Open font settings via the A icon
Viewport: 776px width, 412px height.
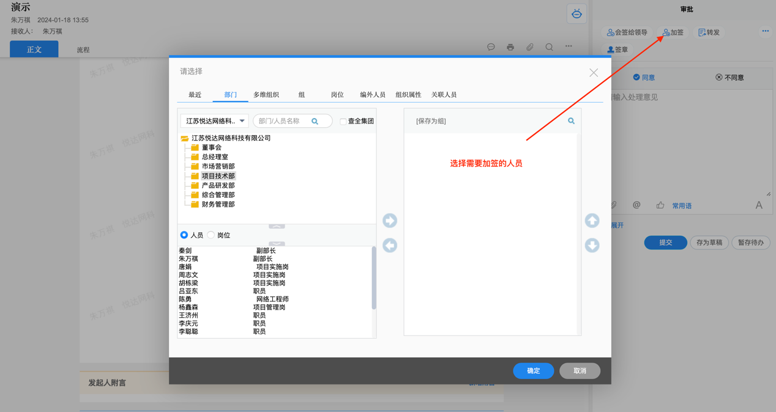[759, 205]
